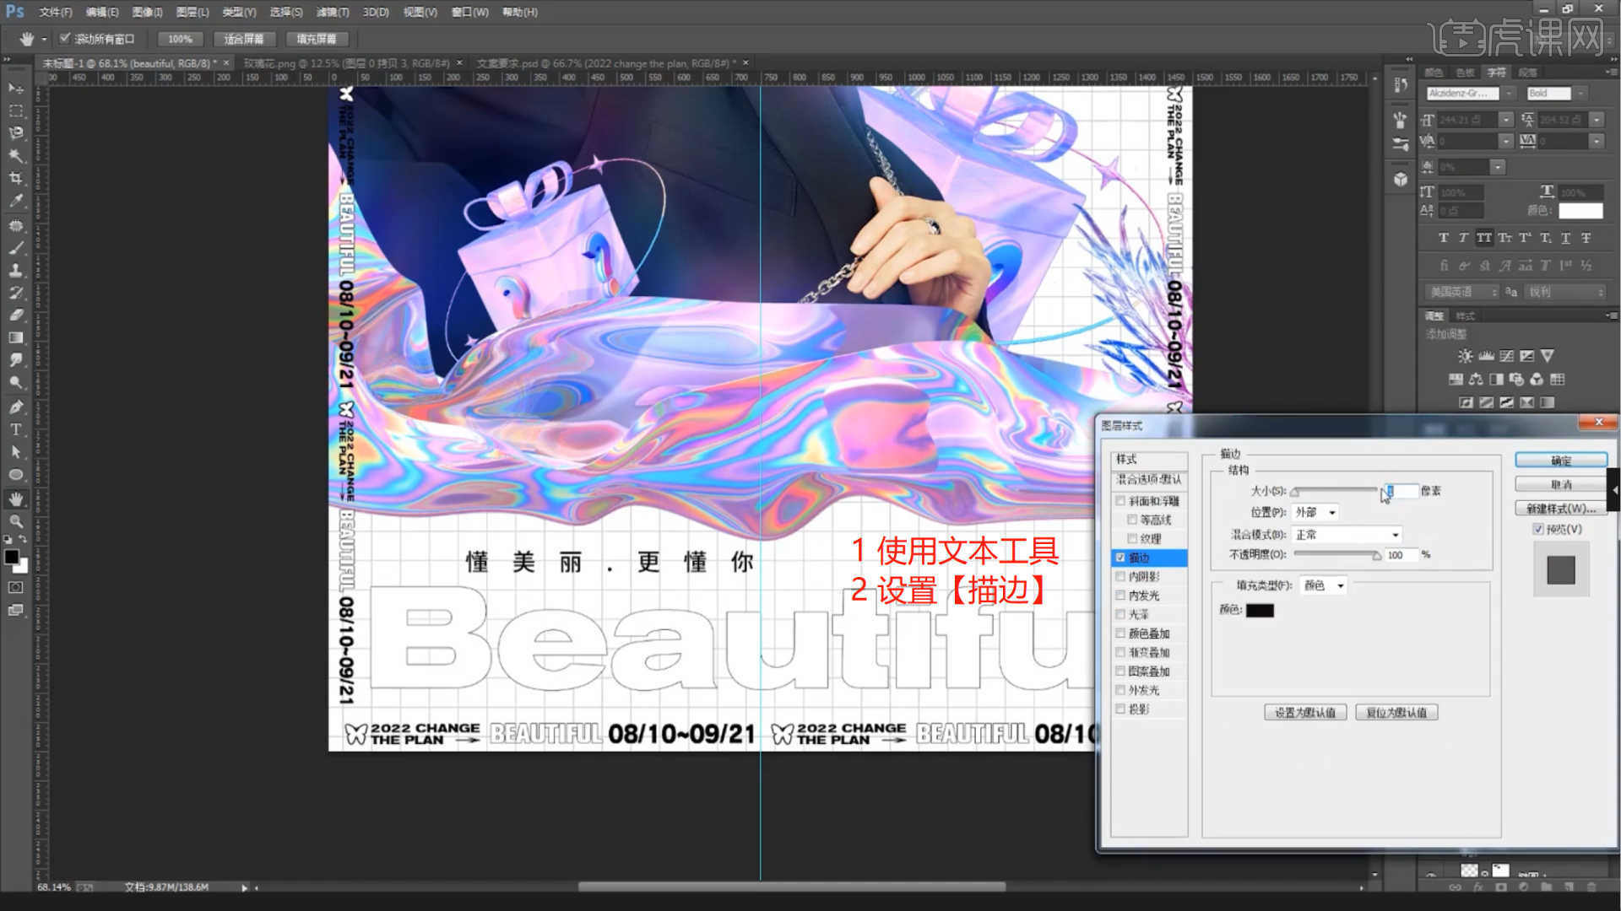This screenshot has height=911, width=1621.
Task: Select the Crop tool
Action: pos(16,178)
